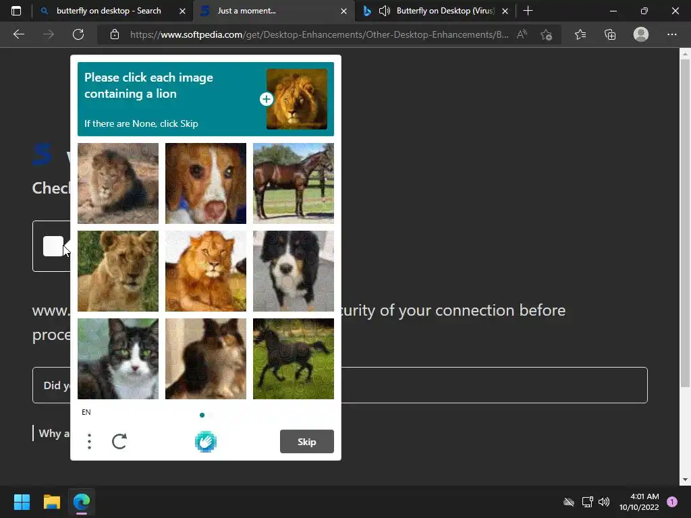Open captcha options three-dot menu
The image size is (691, 518).
[90, 441]
